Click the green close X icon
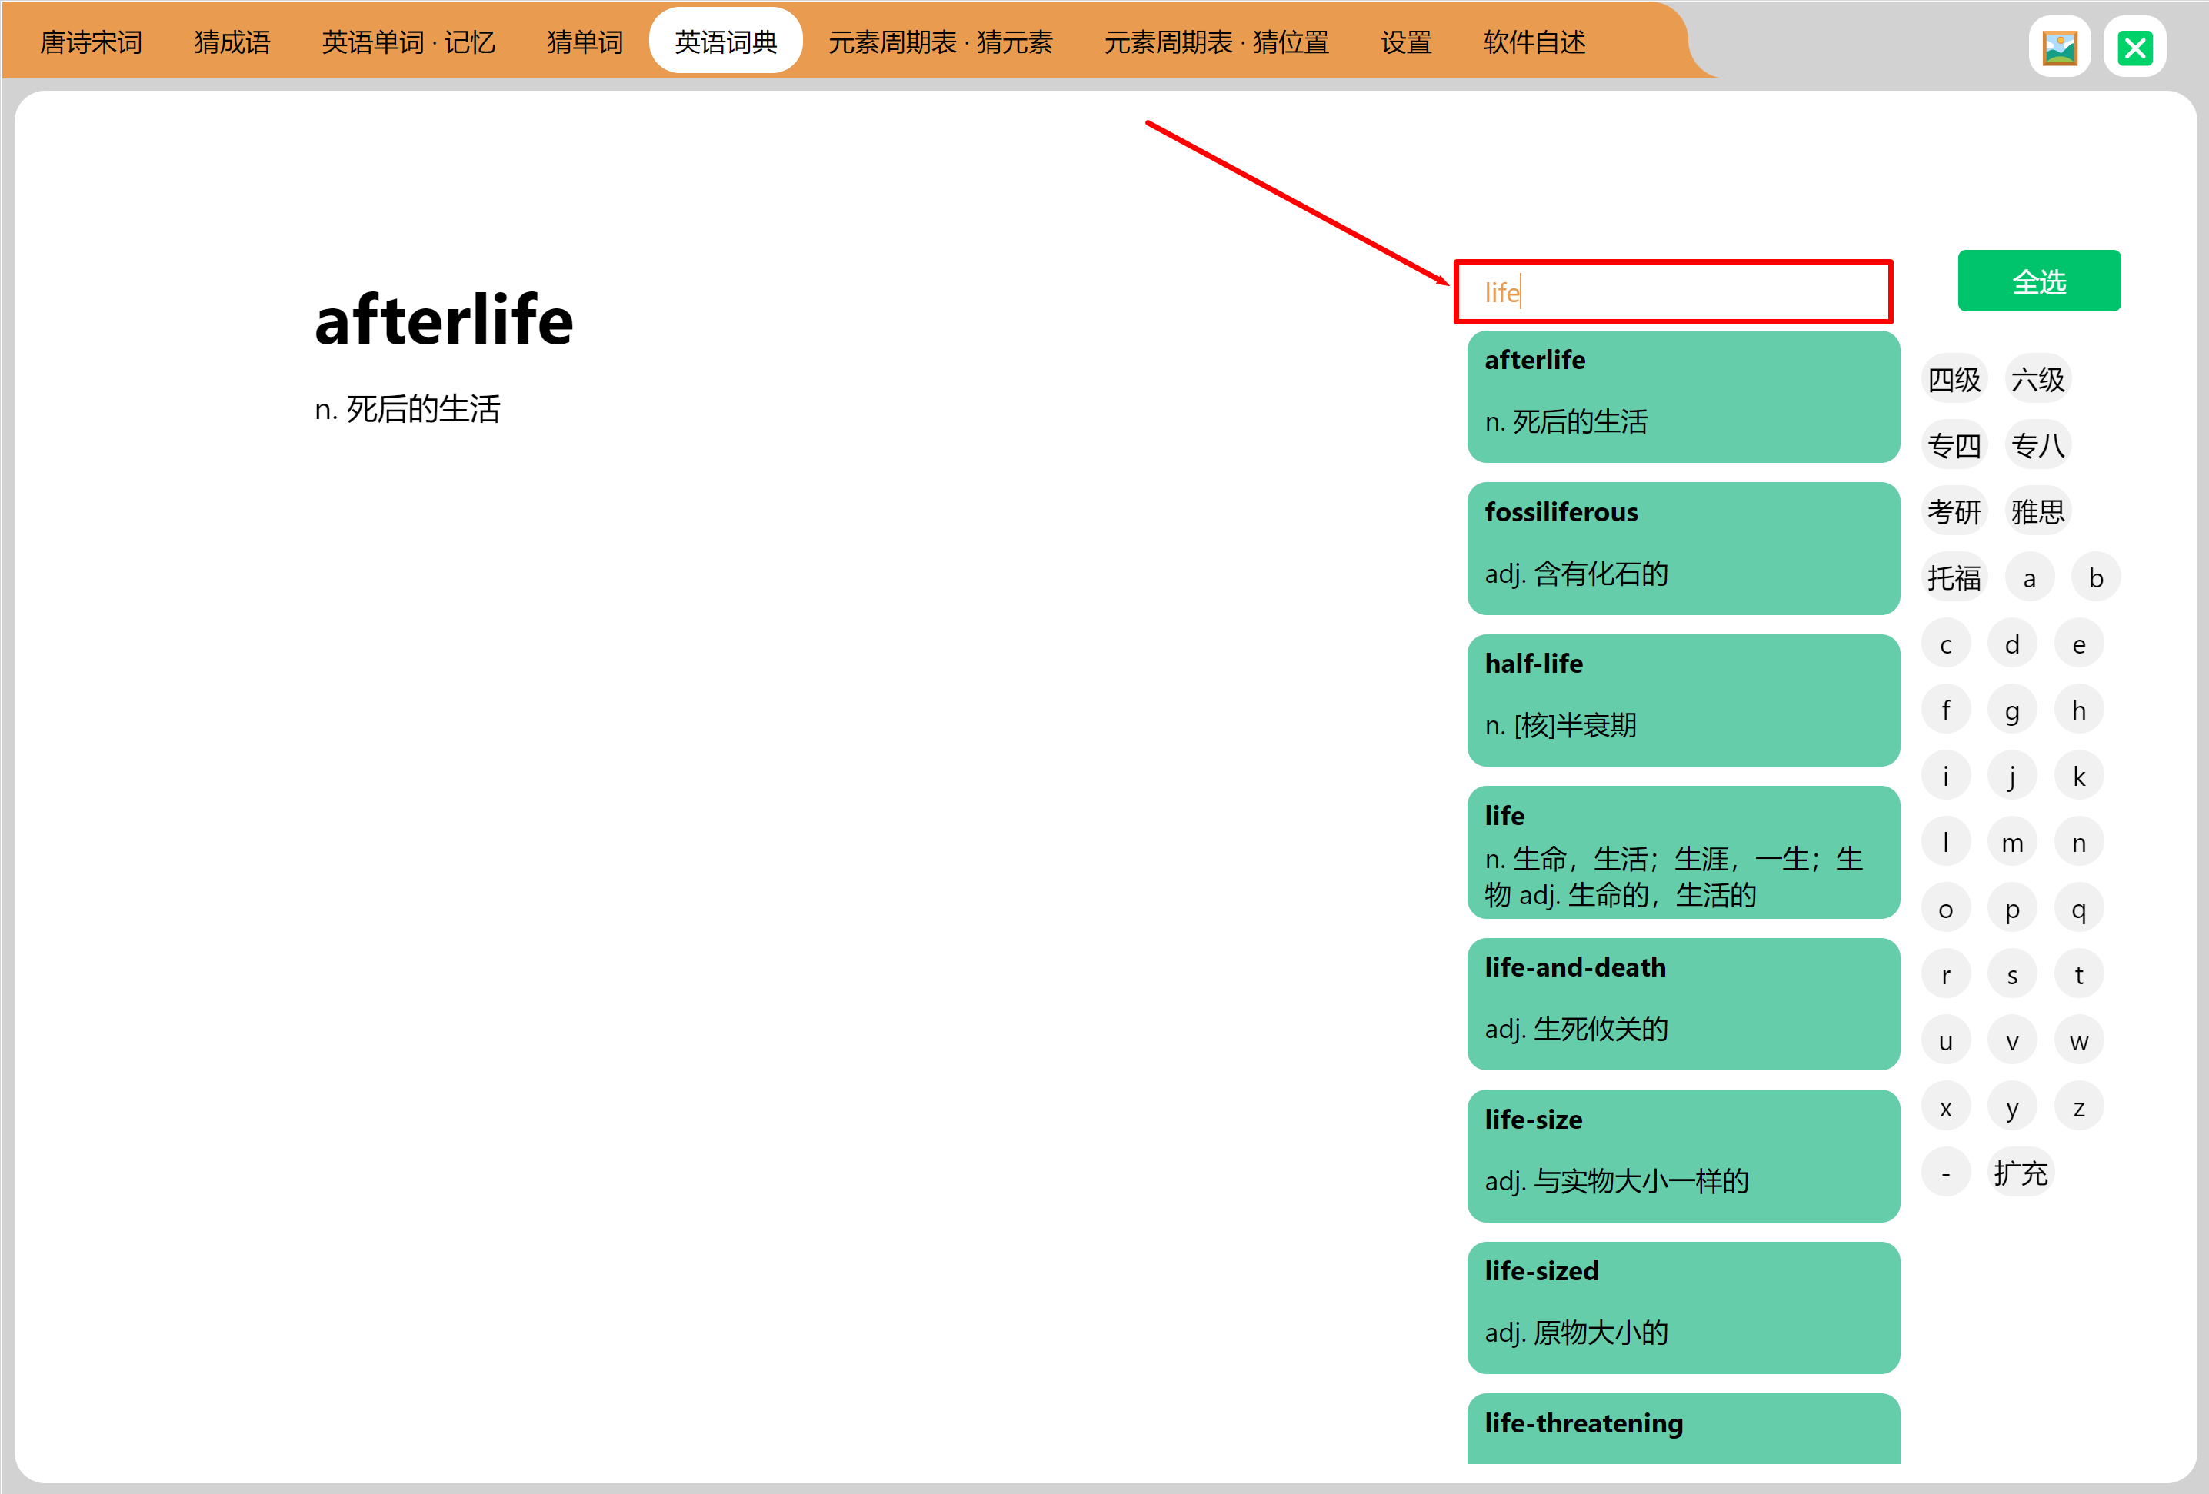The height and width of the screenshot is (1494, 2209). 2134,47
